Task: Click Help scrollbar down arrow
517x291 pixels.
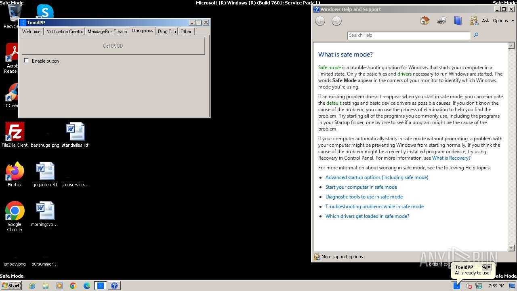Action: tap(511, 248)
